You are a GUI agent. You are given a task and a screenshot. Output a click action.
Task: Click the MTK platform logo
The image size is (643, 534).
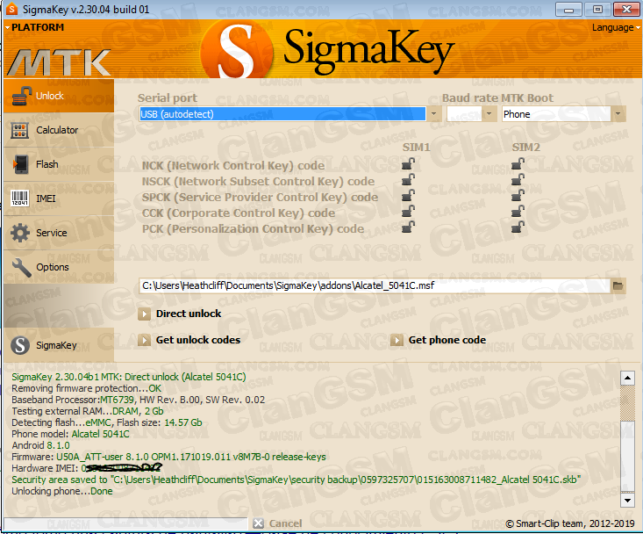pyautogui.click(x=60, y=63)
